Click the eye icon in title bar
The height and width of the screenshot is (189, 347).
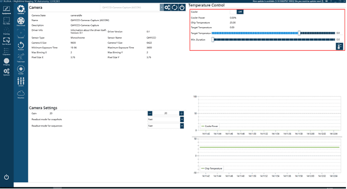[x=326, y=2]
